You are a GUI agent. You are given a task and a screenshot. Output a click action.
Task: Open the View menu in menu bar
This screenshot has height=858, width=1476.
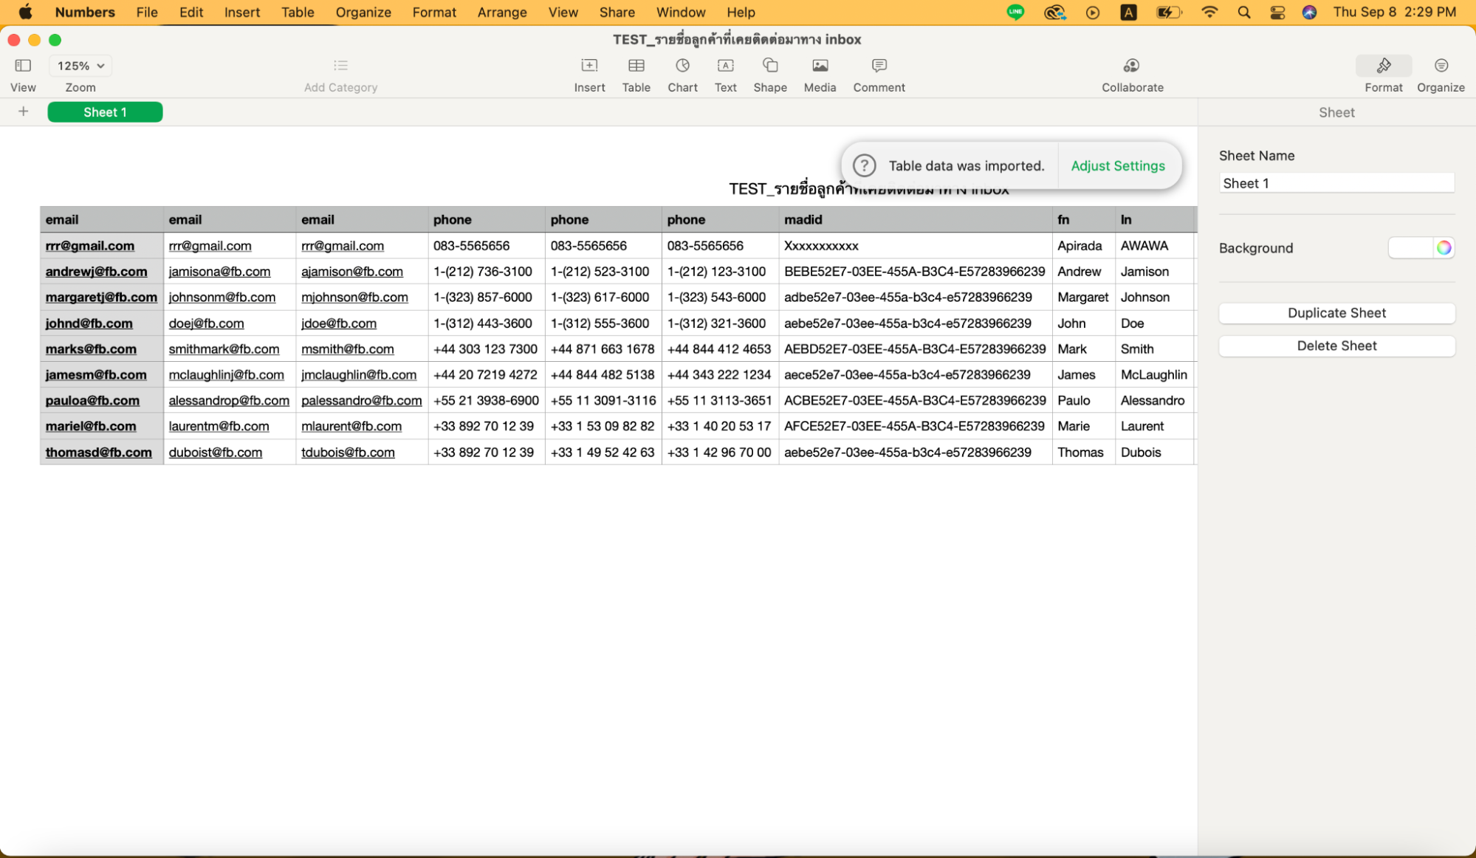click(x=562, y=13)
